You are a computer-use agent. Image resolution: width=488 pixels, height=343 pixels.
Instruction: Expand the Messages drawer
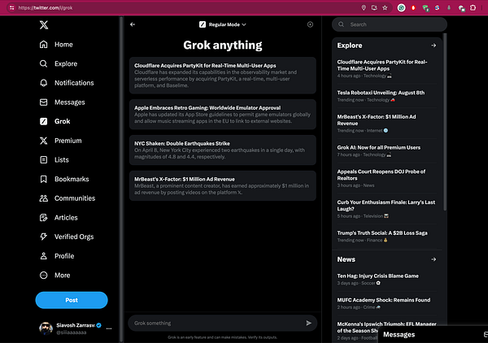[433, 335]
